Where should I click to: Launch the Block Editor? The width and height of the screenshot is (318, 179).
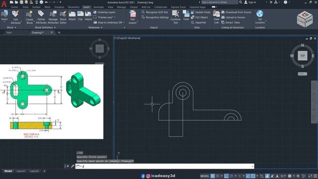(x=63, y=17)
